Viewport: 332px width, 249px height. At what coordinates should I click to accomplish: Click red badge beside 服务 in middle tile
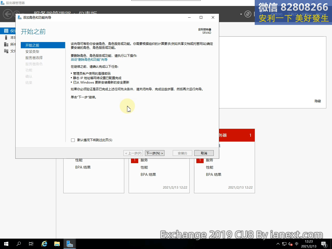[x=135, y=161]
